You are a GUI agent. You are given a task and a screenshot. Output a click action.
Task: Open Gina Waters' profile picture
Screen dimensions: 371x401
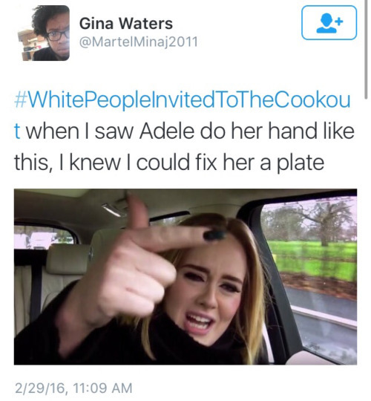(44, 33)
